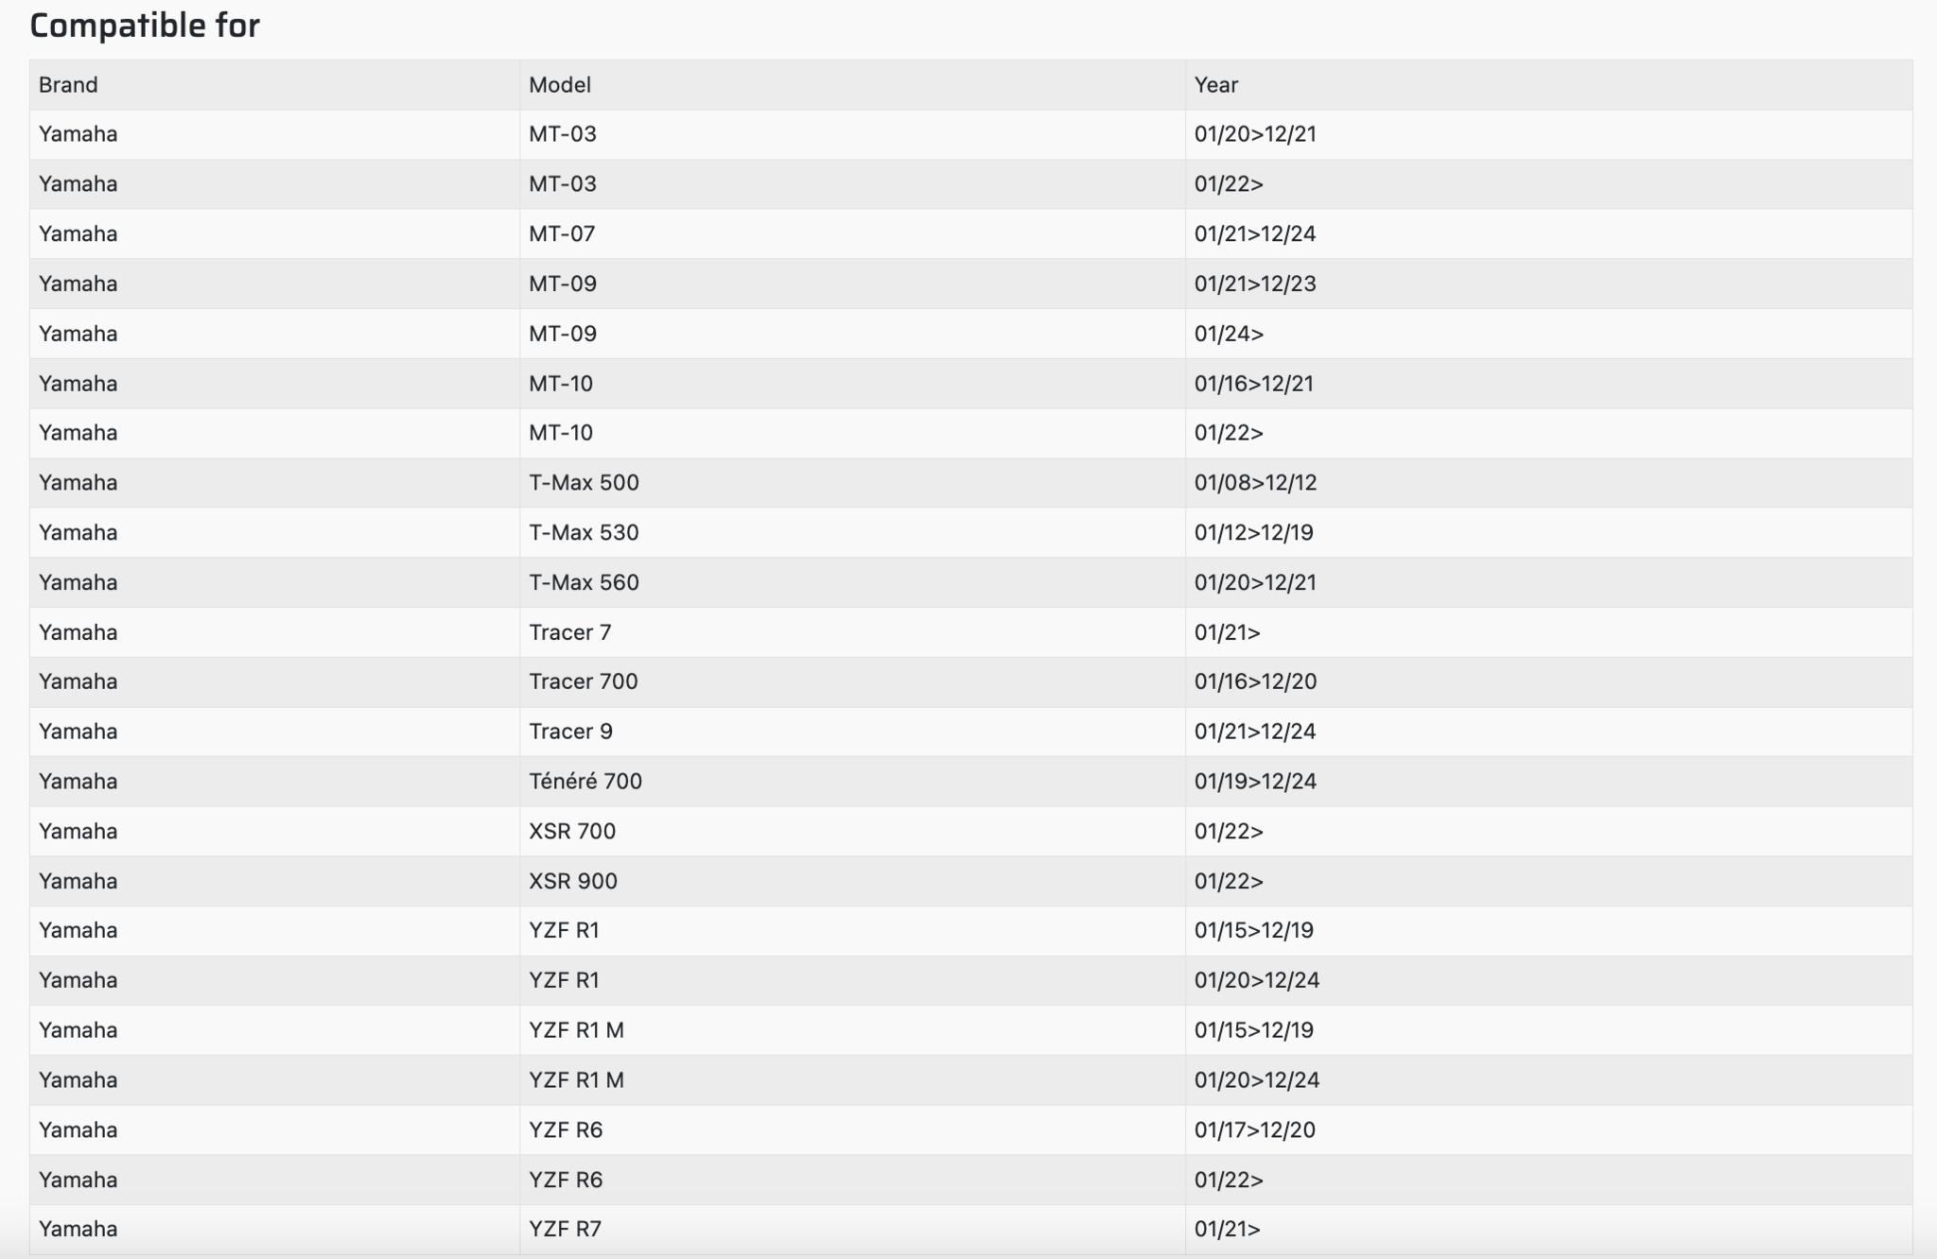Click the Tracer 7 model cell

570,632
